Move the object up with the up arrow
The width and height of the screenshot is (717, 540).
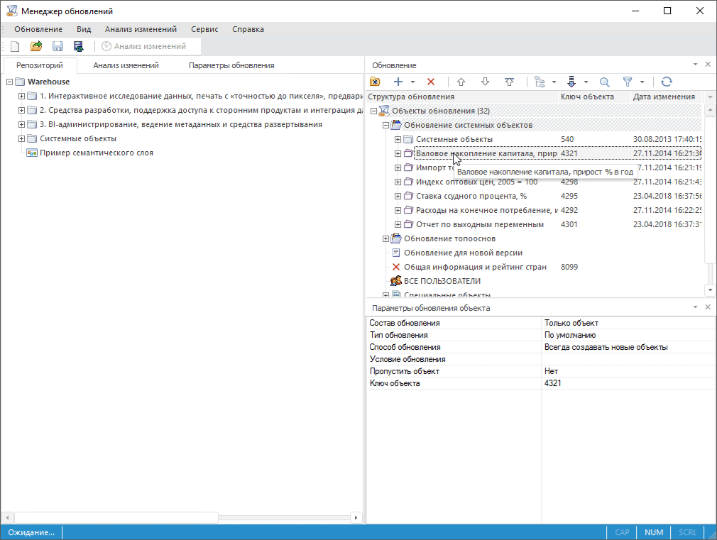point(461,82)
